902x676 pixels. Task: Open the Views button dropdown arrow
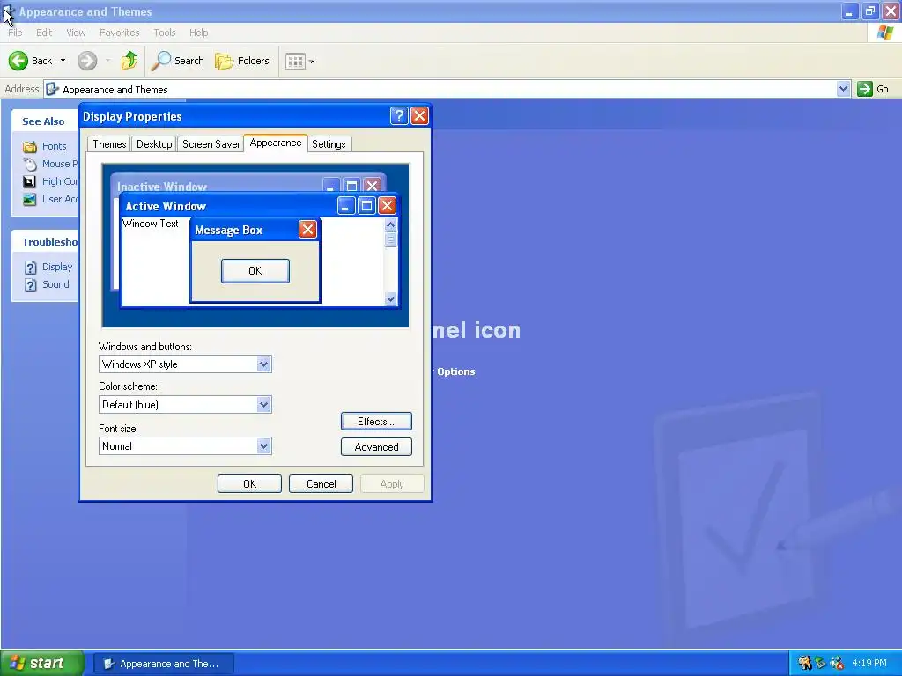311,62
